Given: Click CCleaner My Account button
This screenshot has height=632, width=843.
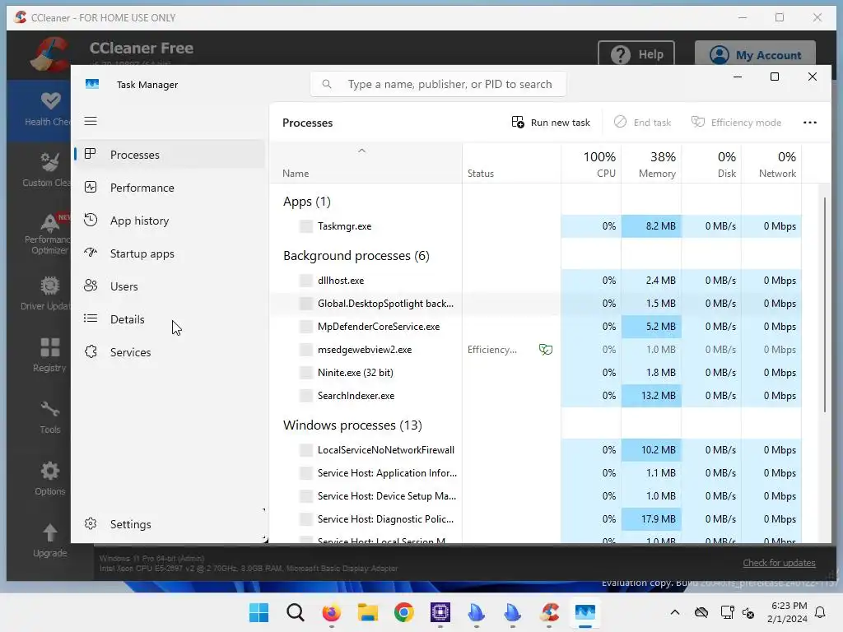Looking at the screenshot, I should point(755,54).
